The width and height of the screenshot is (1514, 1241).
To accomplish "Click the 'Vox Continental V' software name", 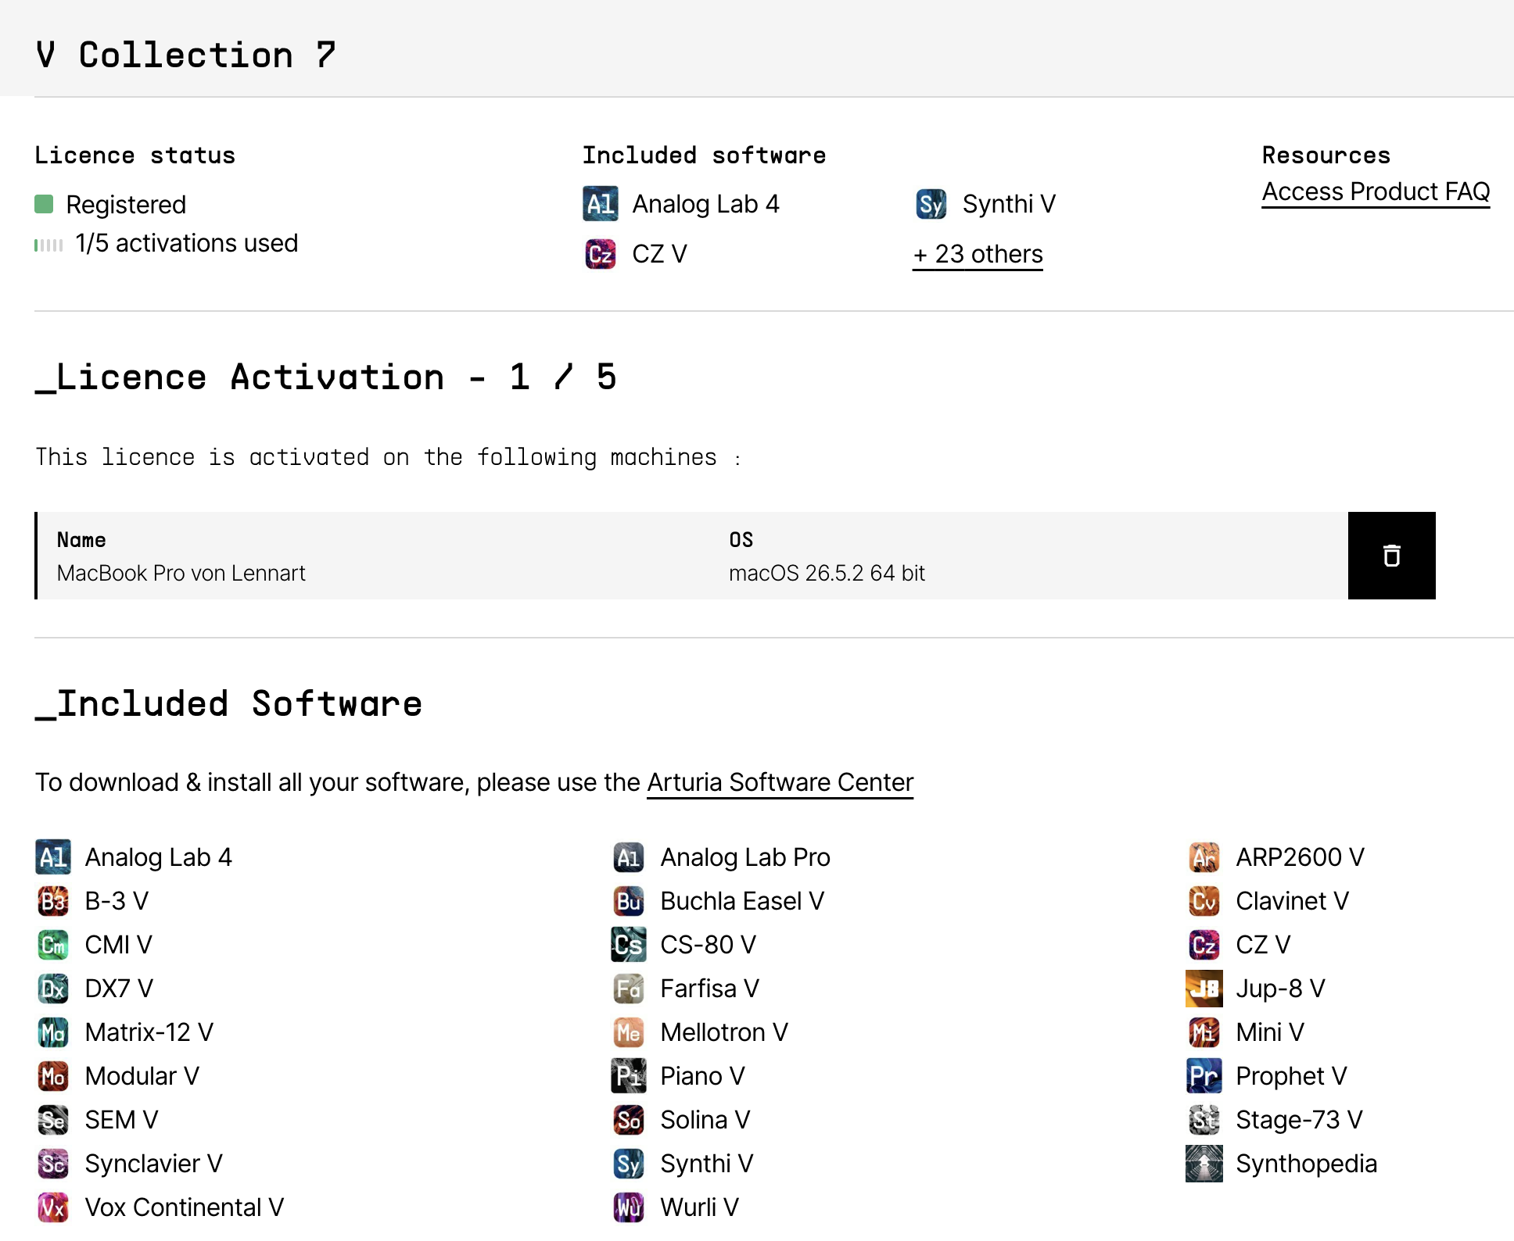I will [x=184, y=1207].
